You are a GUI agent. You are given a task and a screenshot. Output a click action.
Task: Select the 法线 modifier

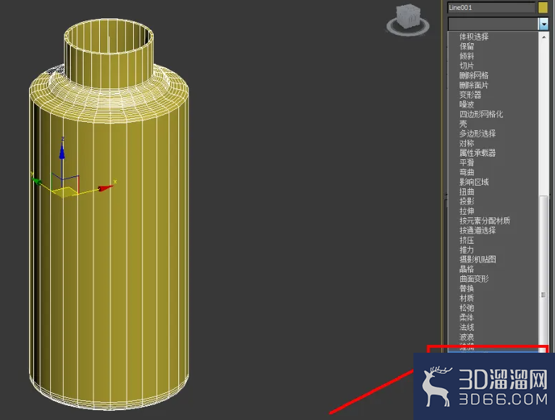tap(467, 327)
